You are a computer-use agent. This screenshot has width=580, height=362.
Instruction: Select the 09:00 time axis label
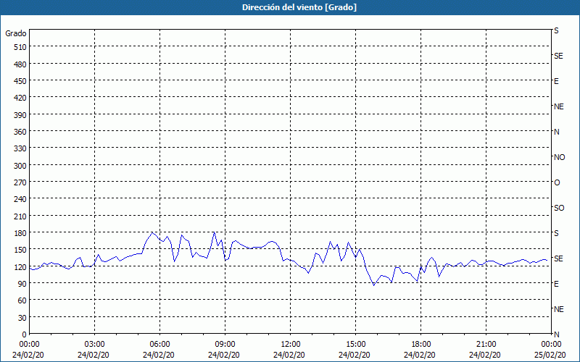coord(225,345)
